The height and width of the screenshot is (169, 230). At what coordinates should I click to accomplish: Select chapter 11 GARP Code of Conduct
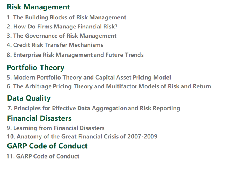[x=43, y=156]
